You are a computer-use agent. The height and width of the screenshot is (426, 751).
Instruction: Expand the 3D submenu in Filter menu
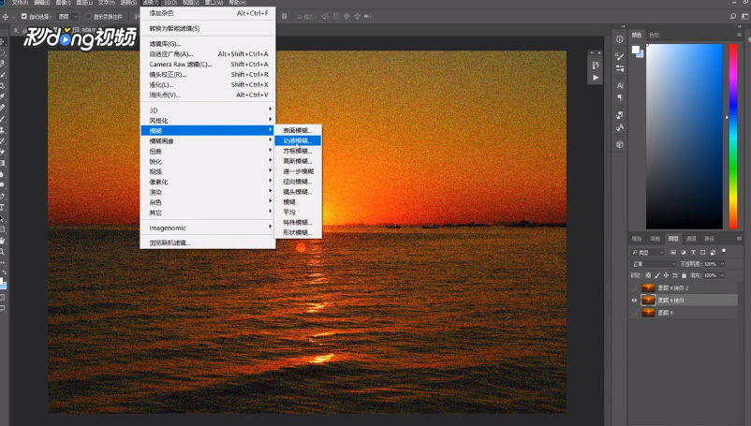208,110
